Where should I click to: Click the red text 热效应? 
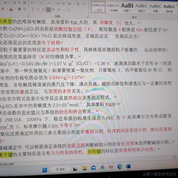75,98
